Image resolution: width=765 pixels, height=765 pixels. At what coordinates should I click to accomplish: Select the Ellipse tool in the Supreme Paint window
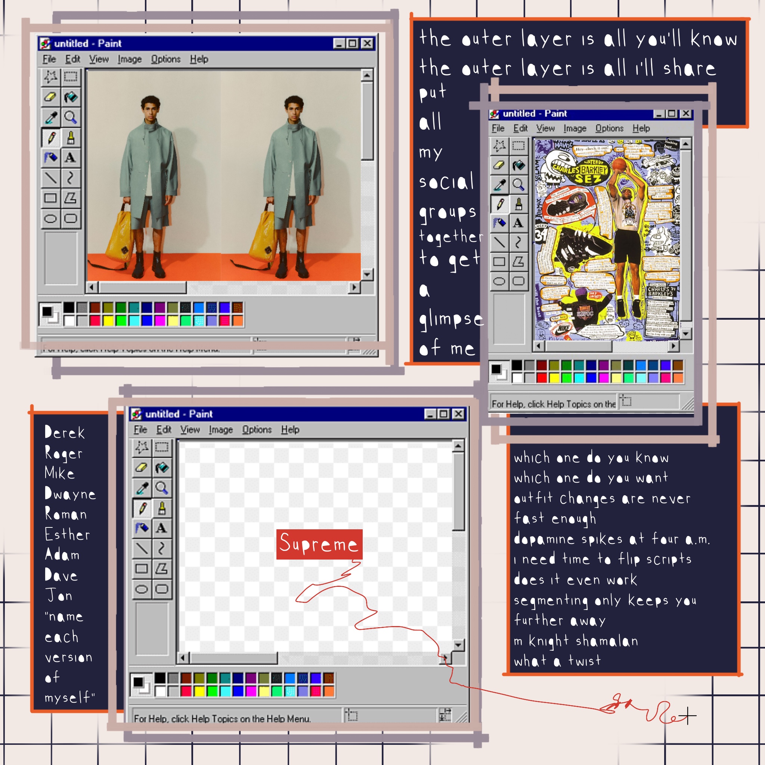point(142,589)
